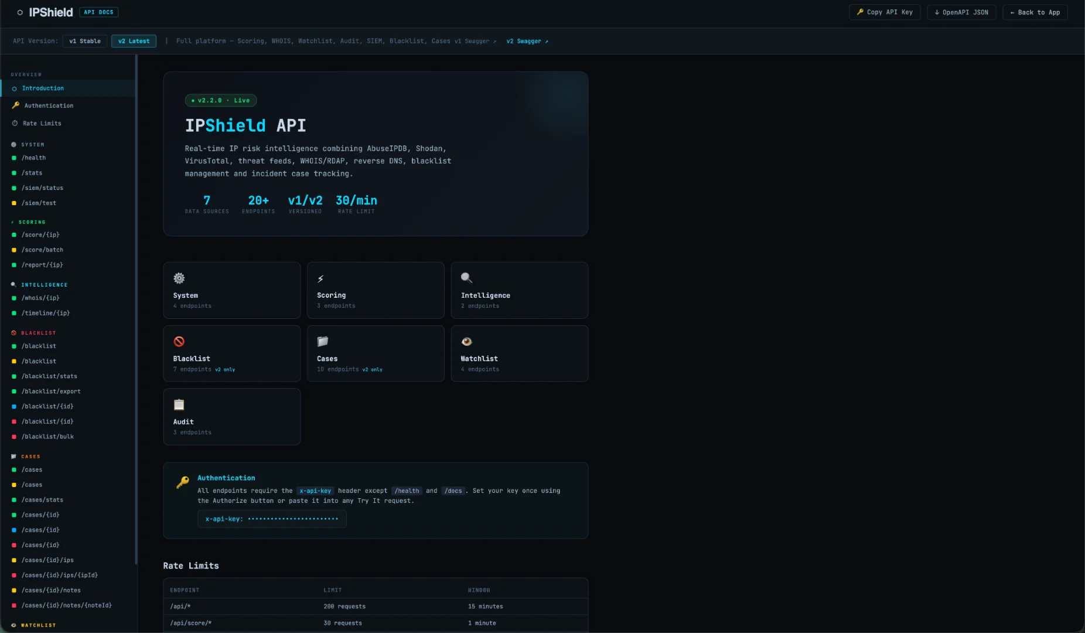Click the lightning bolt icon on the Scoring card
The width and height of the screenshot is (1085, 633).
coord(320,278)
